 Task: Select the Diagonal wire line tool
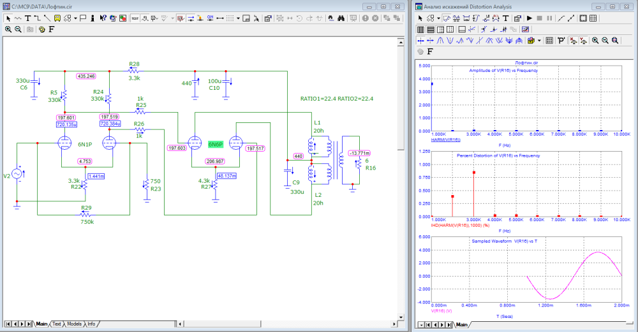(48, 18)
